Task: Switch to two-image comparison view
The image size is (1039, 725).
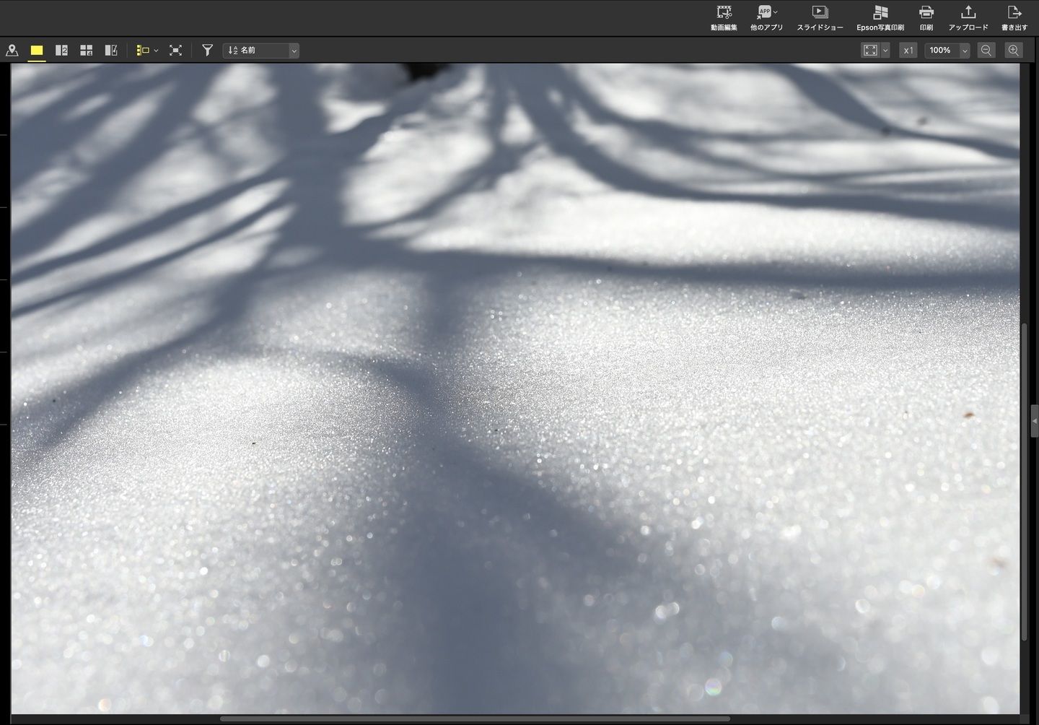Action: [61, 51]
